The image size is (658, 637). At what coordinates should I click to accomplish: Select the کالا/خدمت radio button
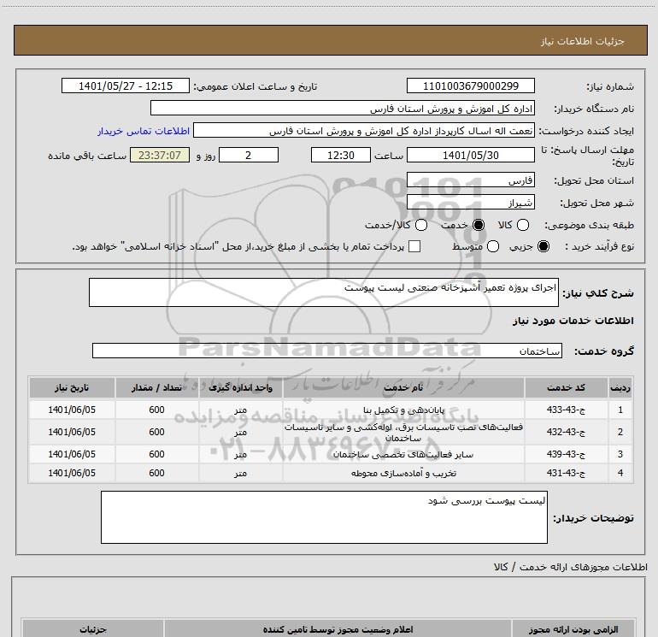click(x=421, y=225)
